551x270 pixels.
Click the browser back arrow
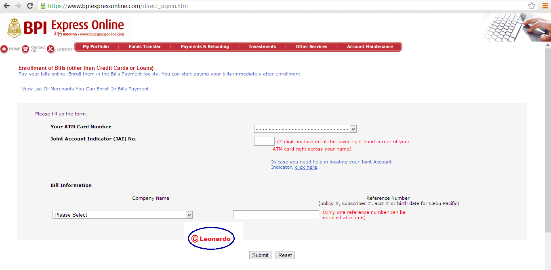[7, 6]
